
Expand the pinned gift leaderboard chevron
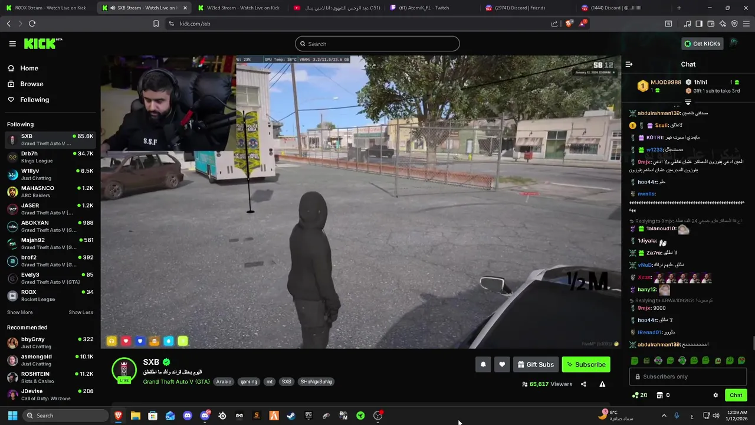(x=688, y=103)
